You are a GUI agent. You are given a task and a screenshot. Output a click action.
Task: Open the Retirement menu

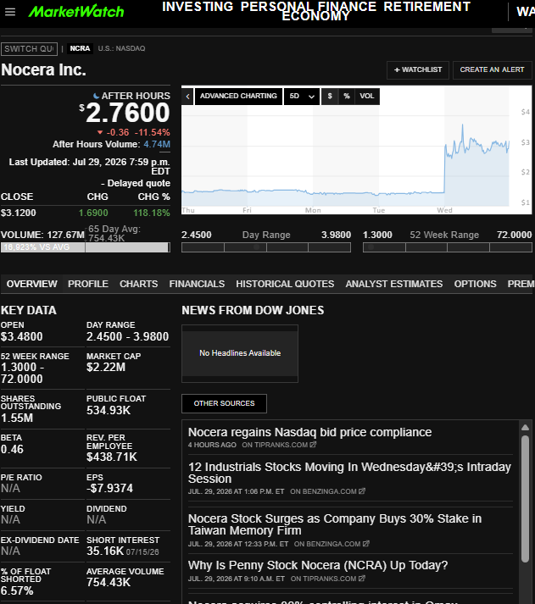(x=427, y=7)
